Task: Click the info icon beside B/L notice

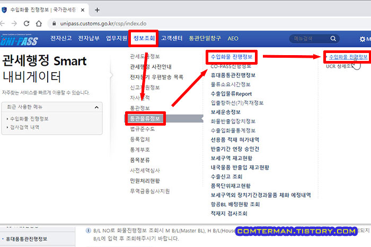Action: [x=89, y=231]
